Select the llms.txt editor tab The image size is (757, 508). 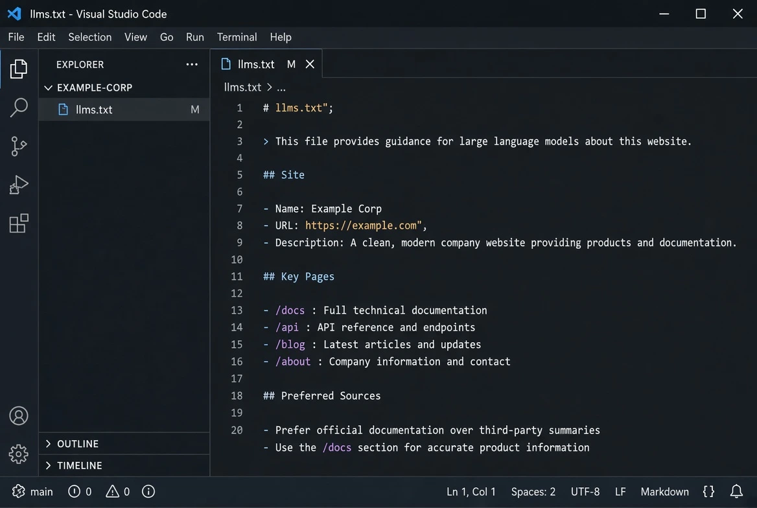[x=266, y=63]
